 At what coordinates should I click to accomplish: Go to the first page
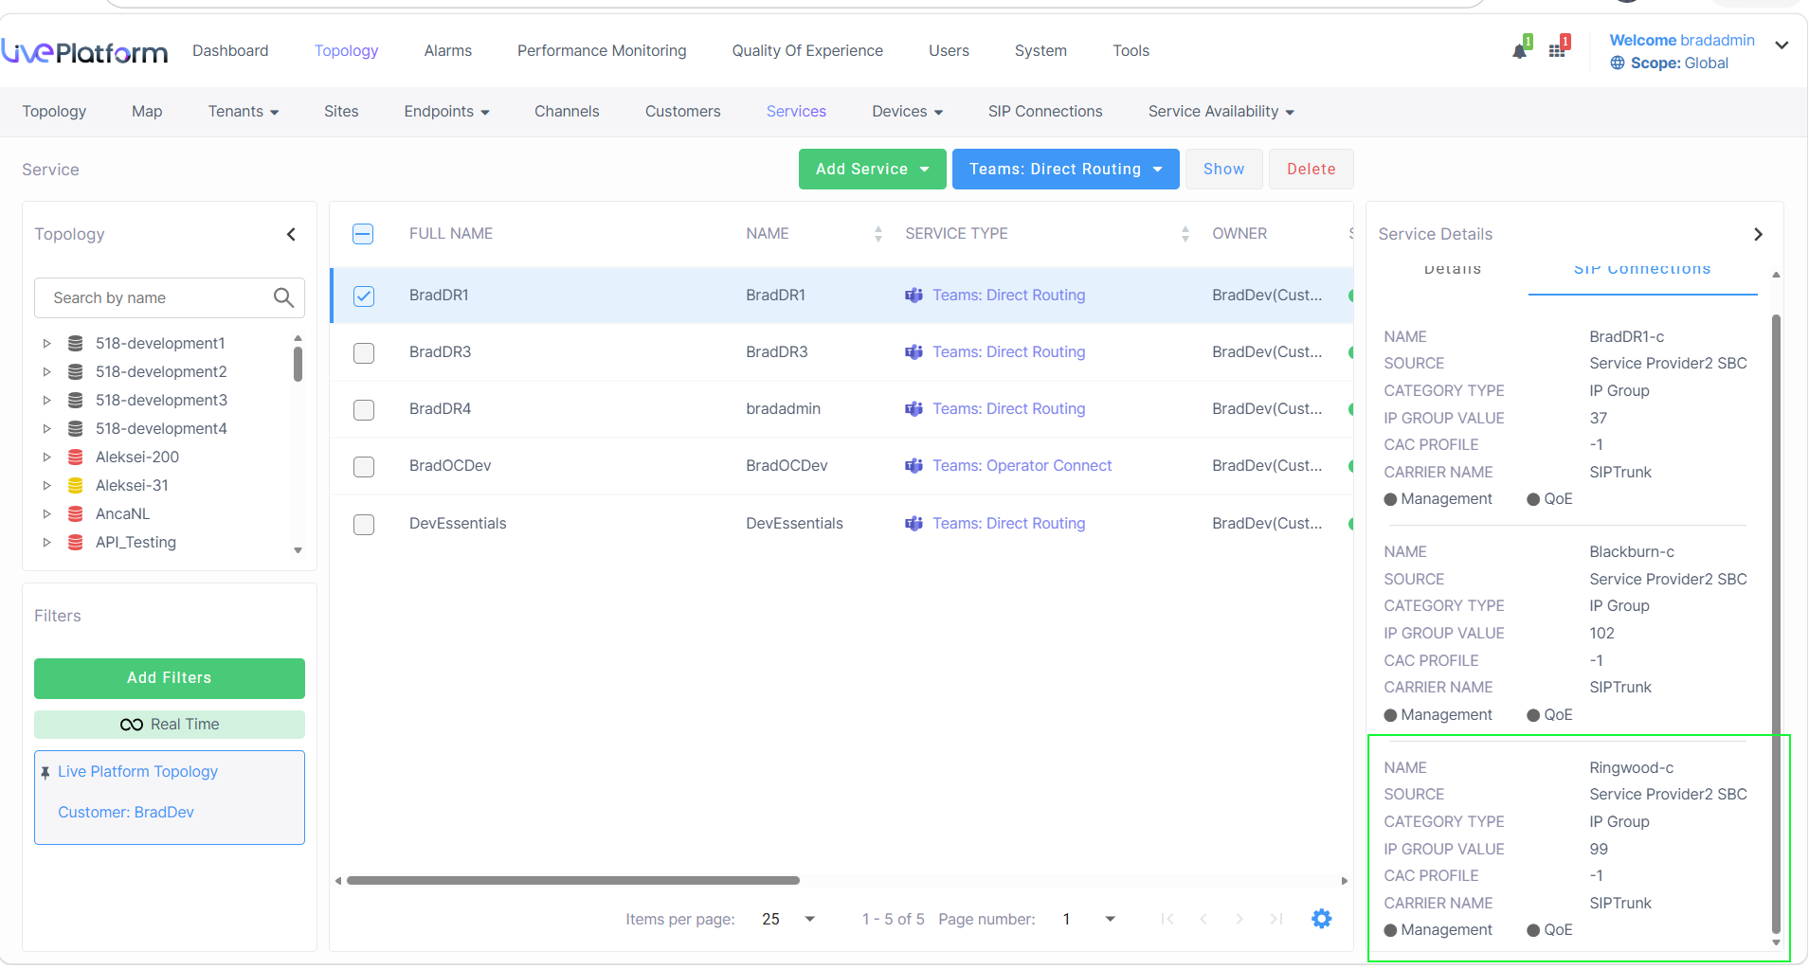pos(1167,919)
